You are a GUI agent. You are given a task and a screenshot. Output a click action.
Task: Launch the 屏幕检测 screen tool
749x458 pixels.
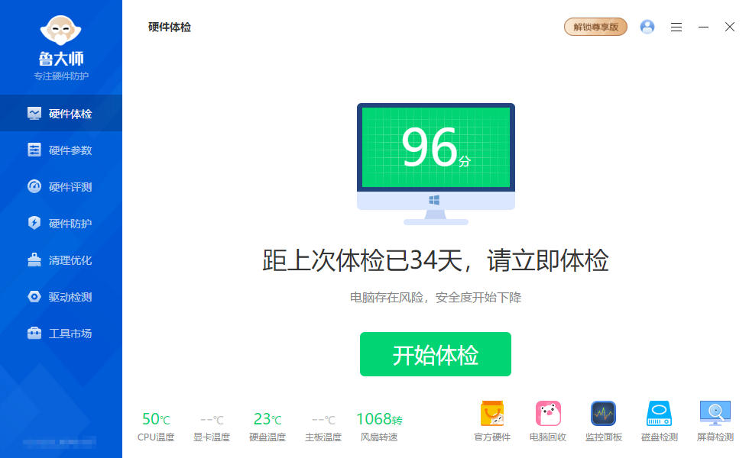click(715, 421)
